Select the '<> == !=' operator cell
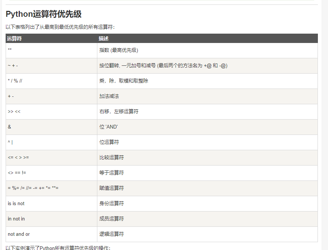This screenshot has height=250, width=328. click(51, 173)
